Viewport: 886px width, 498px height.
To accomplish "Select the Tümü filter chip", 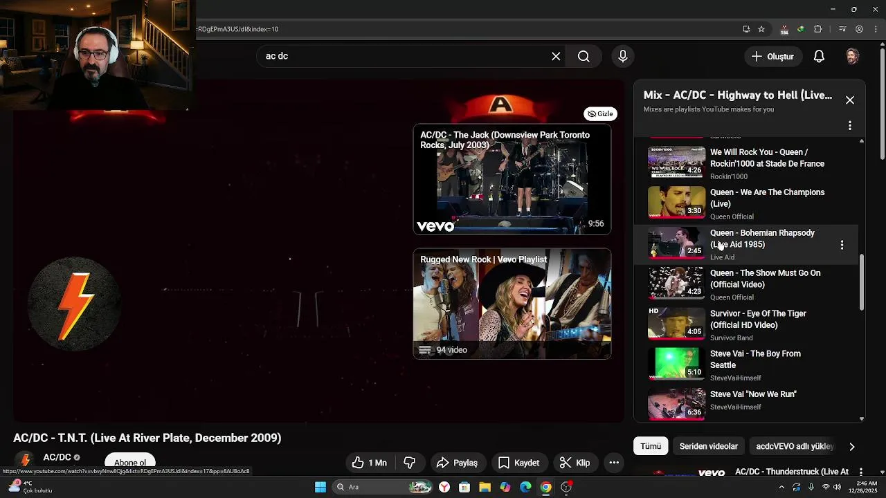I will pyautogui.click(x=651, y=446).
